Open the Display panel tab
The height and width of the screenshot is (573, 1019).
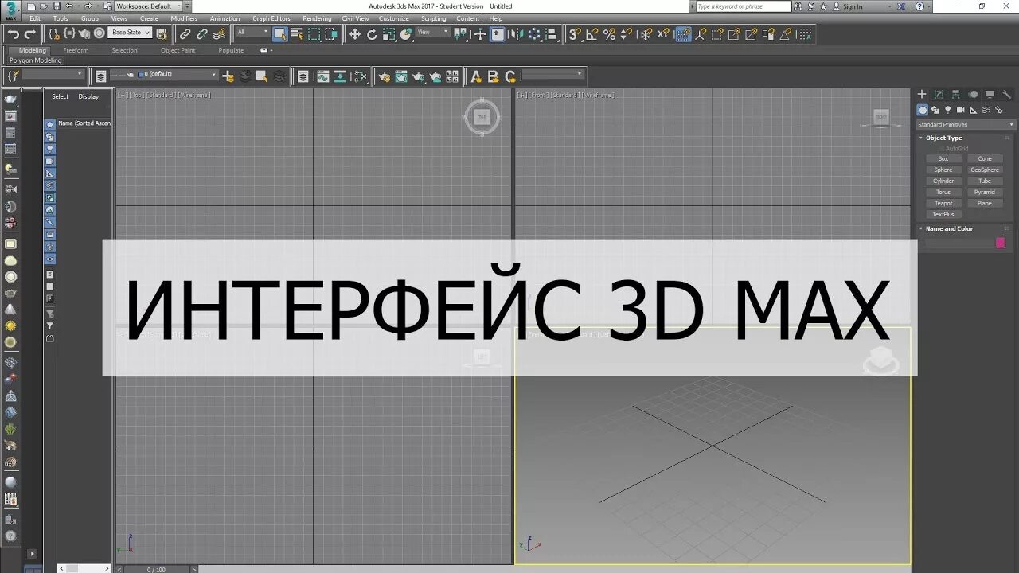click(x=990, y=94)
